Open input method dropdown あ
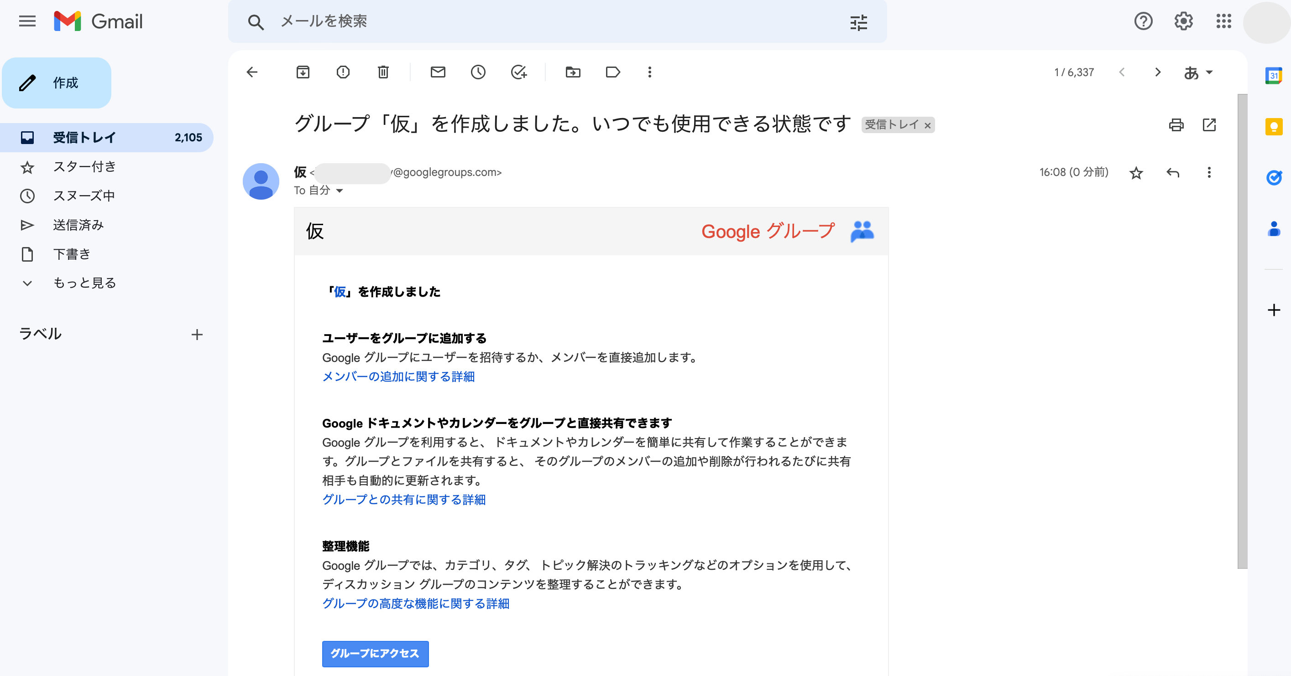The image size is (1291, 676). 1198,72
